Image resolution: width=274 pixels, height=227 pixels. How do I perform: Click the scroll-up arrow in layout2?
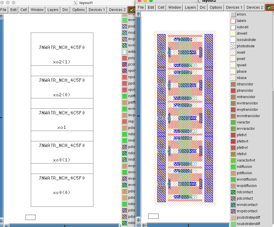(x=138, y=14)
